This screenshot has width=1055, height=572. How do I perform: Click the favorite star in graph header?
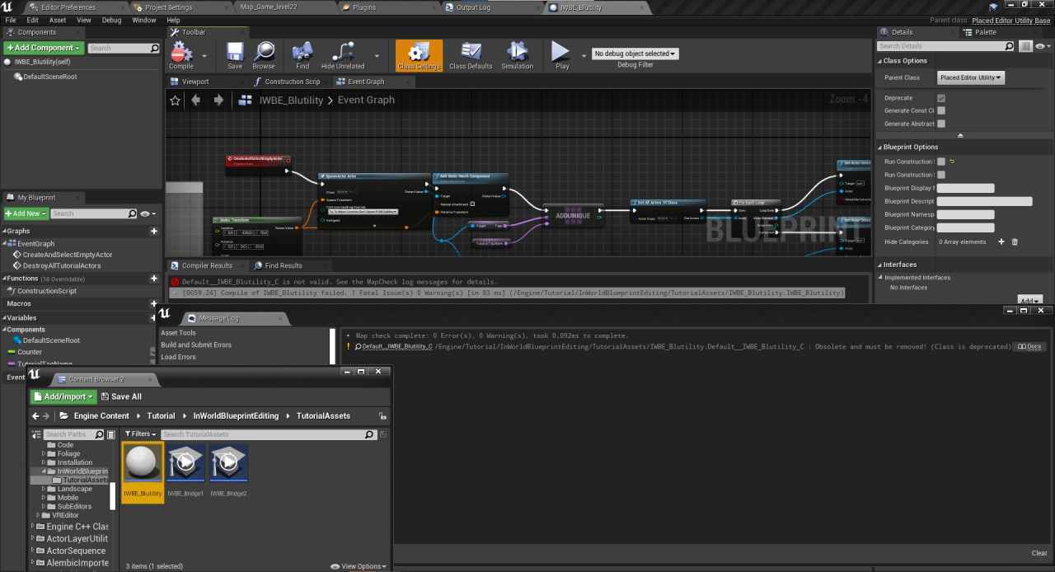pos(175,100)
